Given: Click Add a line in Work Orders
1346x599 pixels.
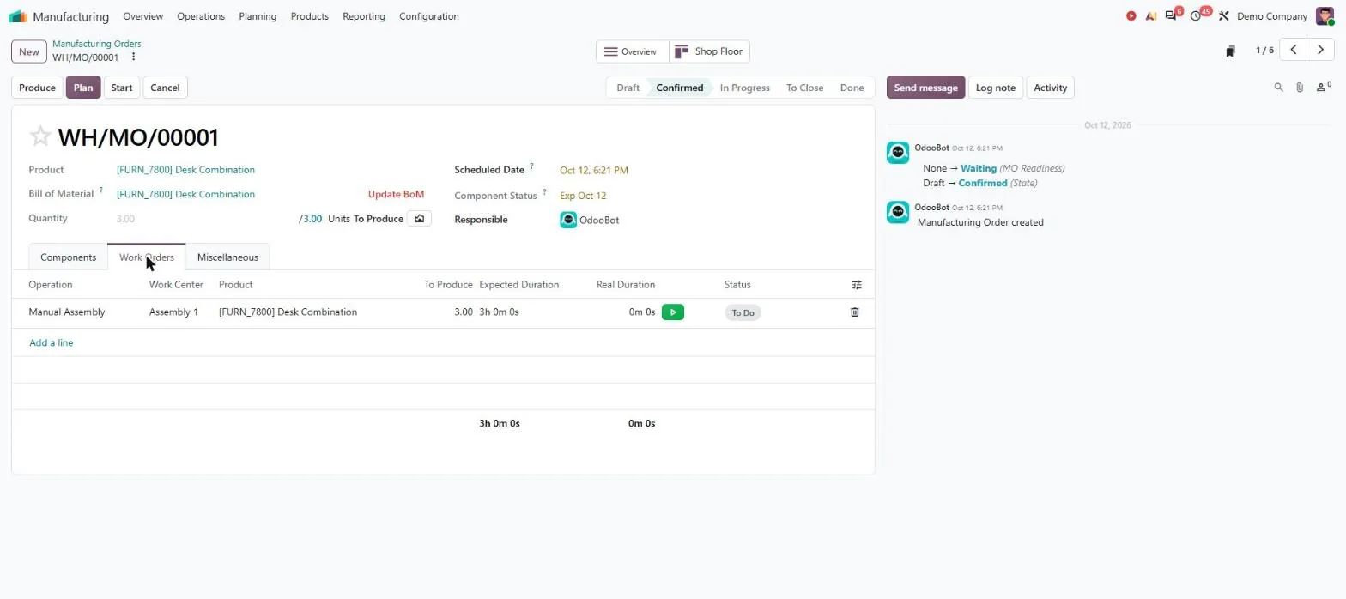Looking at the screenshot, I should pyautogui.click(x=52, y=342).
